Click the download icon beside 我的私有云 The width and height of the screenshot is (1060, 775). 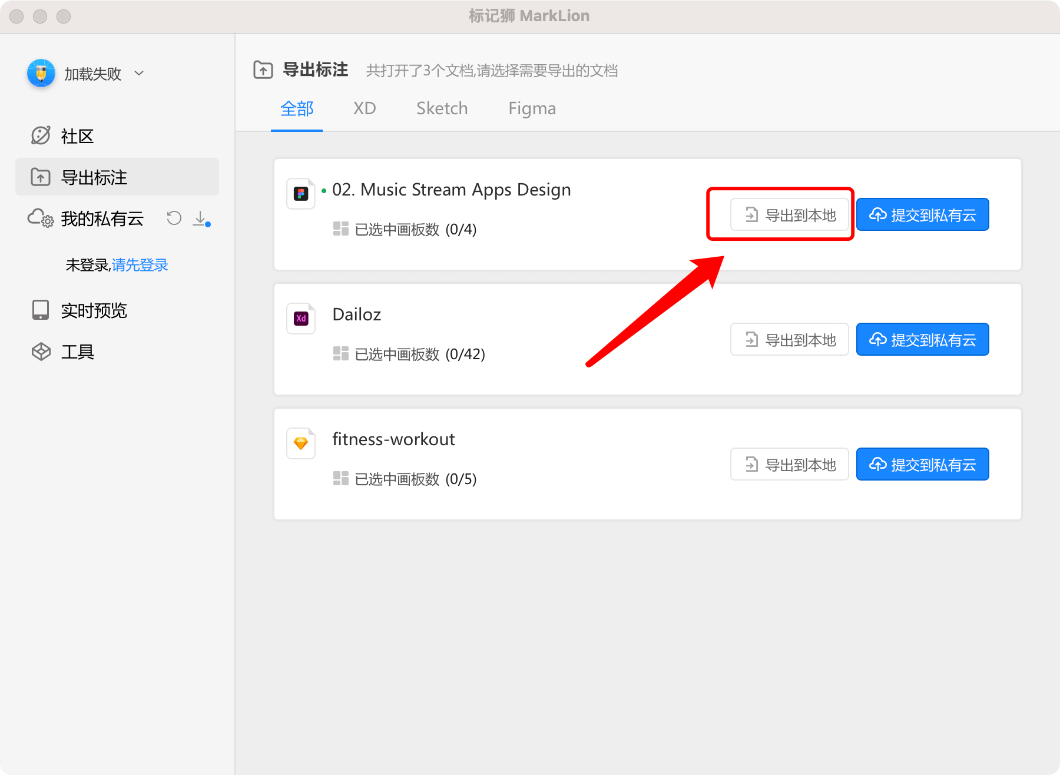(201, 219)
